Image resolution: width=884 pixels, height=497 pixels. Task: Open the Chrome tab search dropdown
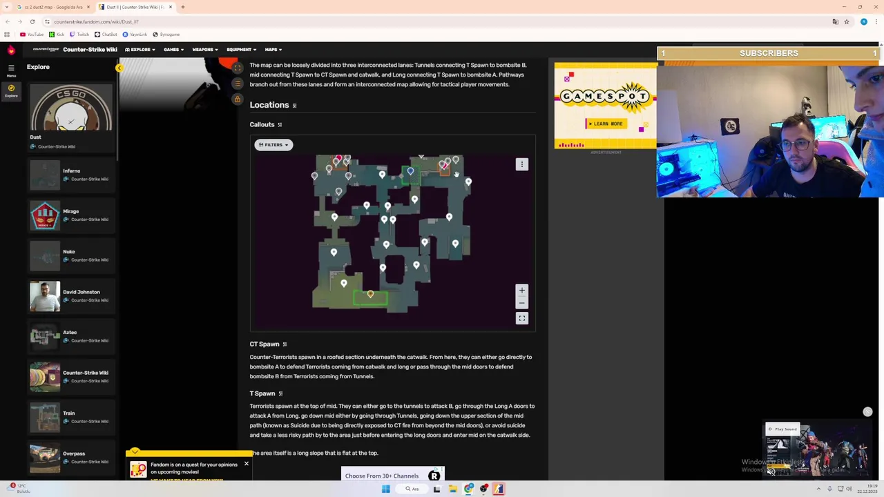pos(7,7)
